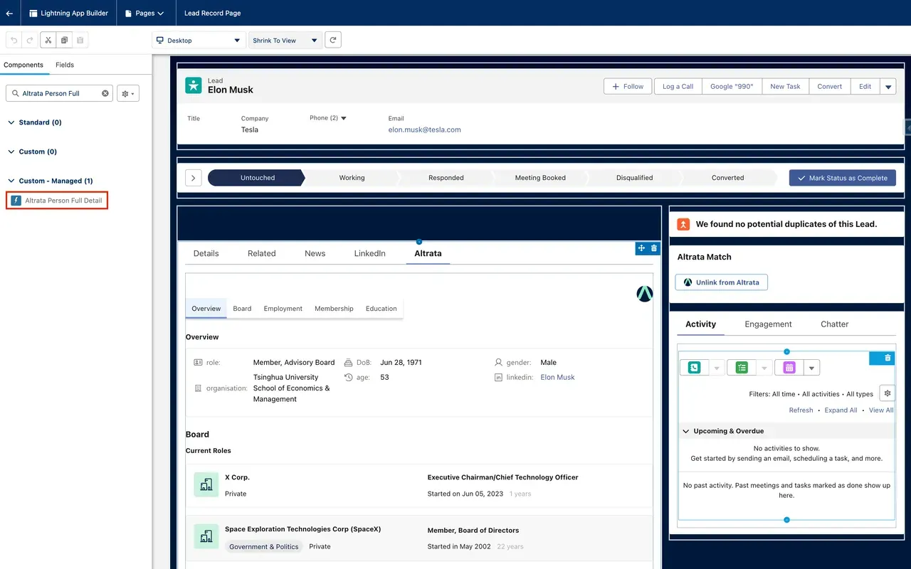The height and width of the screenshot is (569, 911).
Task: Click Mark Status as Complete
Action: pos(843,178)
